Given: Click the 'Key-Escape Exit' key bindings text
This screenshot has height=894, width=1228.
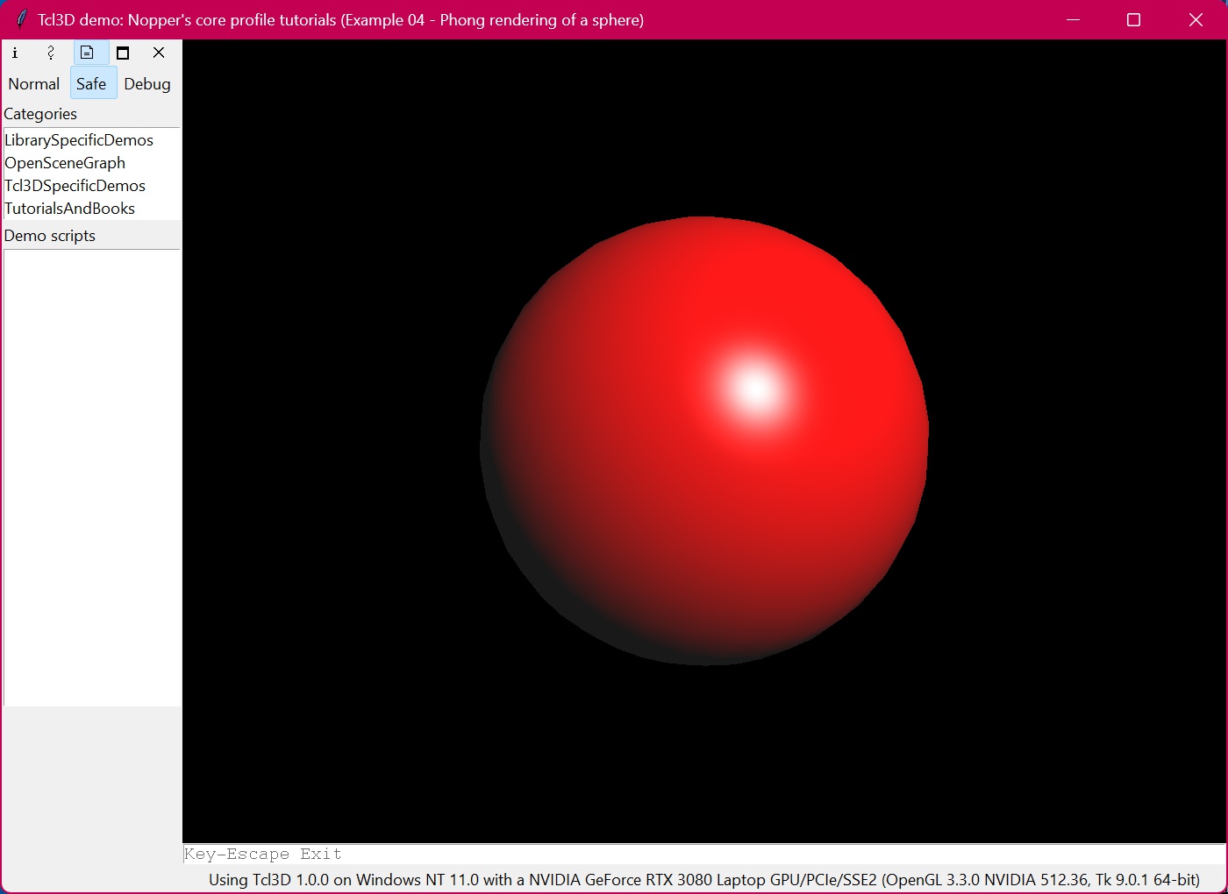Looking at the screenshot, I should click(263, 854).
